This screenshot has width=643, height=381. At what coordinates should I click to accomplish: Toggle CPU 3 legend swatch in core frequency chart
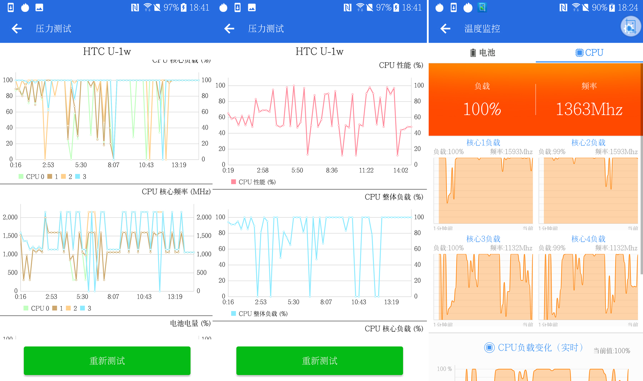click(x=83, y=308)
